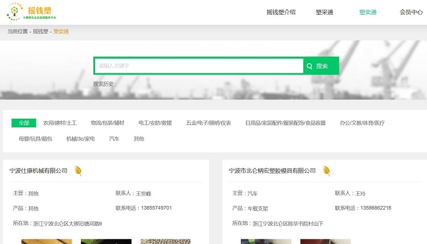Open the 宁波仕康机械有限公司 company link
This screenshot has width=427, height=244.
[38, 171]
